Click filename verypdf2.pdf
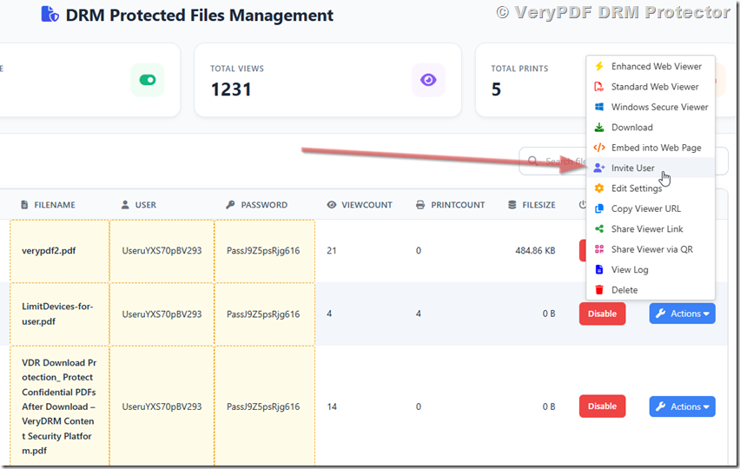Image resolution: width=740 pixels, height=469 pixels. click(x=49, y=250)
